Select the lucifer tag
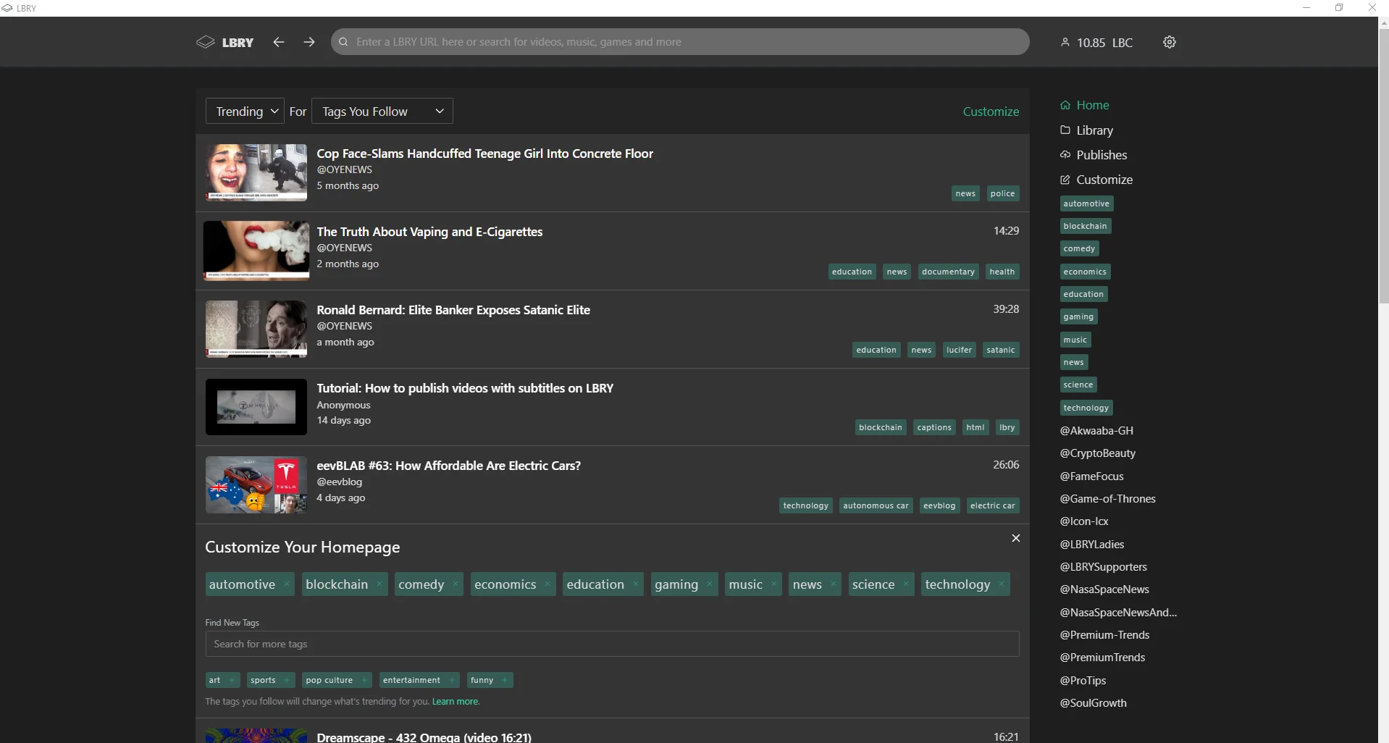 pyautogui.click(x=959, y=350)
